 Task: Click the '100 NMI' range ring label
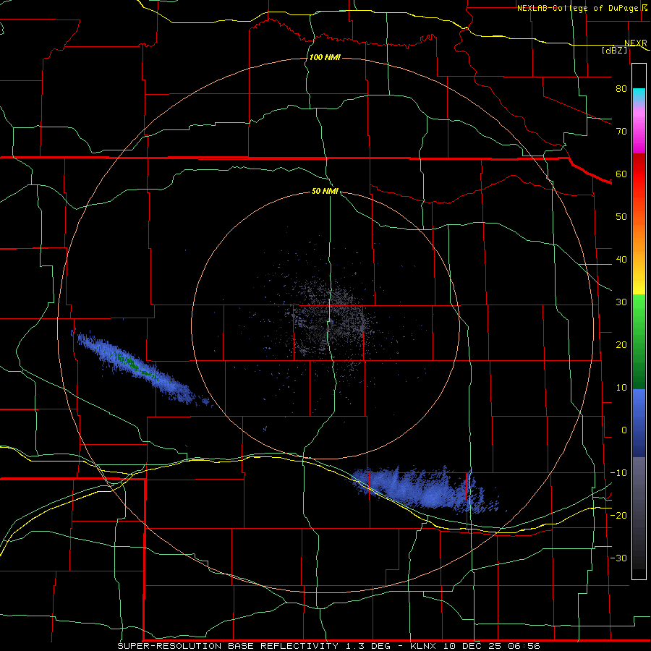[325, 57]
